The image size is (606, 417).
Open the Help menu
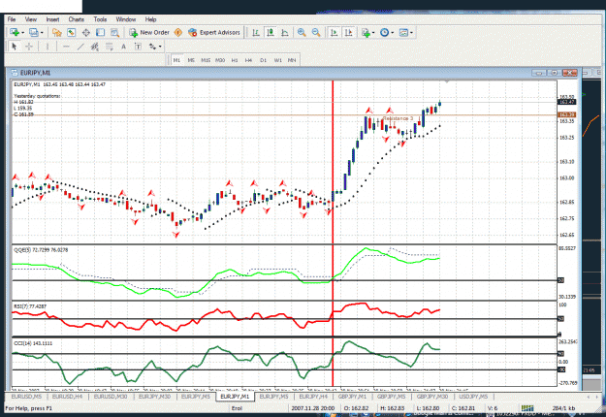pos(150,19)
